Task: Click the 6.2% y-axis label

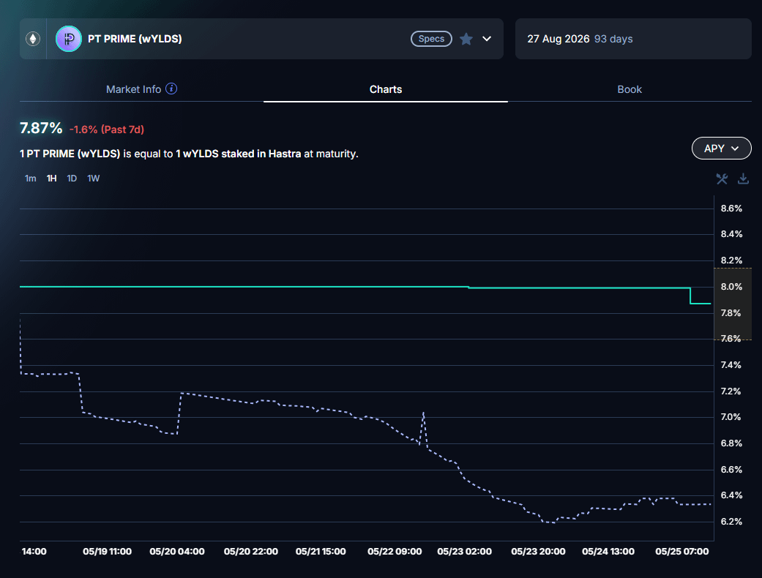Action: tap(731, 521)
